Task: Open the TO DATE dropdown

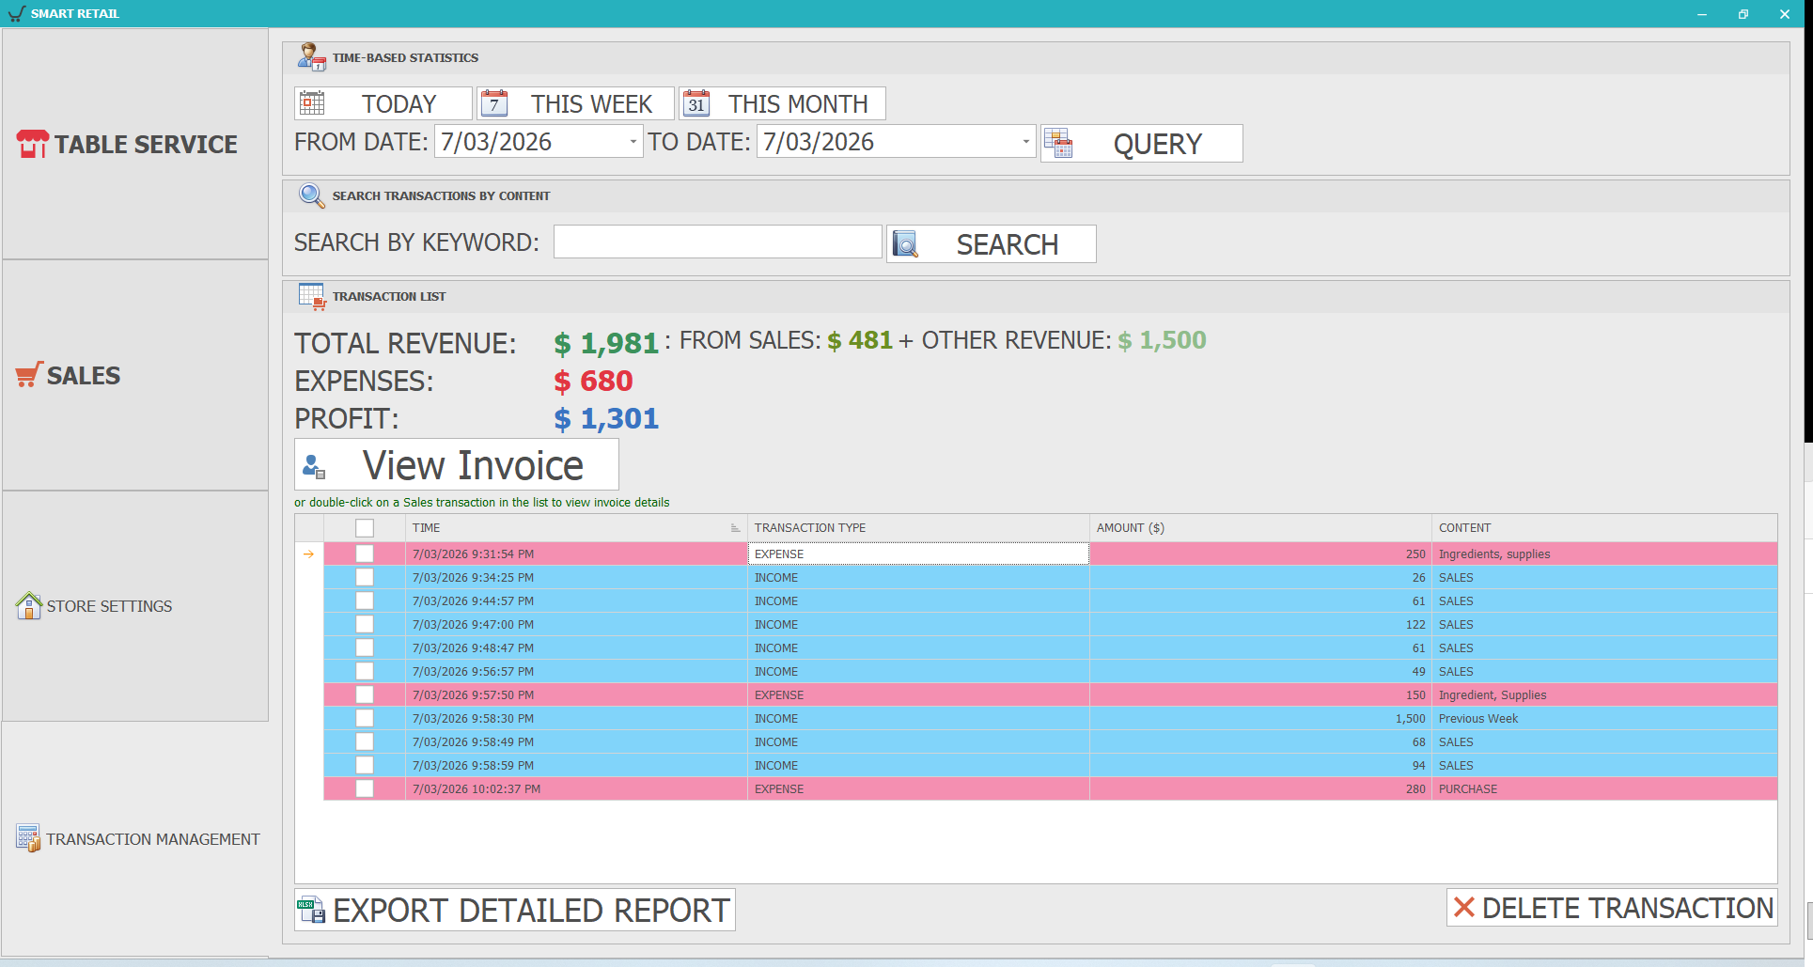Action: tap(1024, 141)
